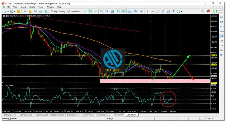Set timeframe to M1
This screenshot has width=226, height=122.
point(222,17)
